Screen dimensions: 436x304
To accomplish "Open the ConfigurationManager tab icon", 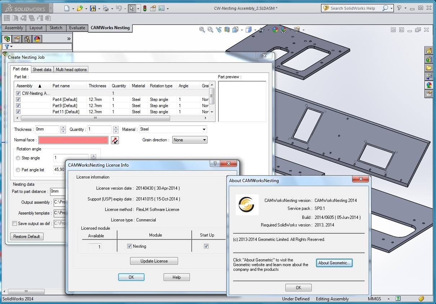I will pos(27,39).
